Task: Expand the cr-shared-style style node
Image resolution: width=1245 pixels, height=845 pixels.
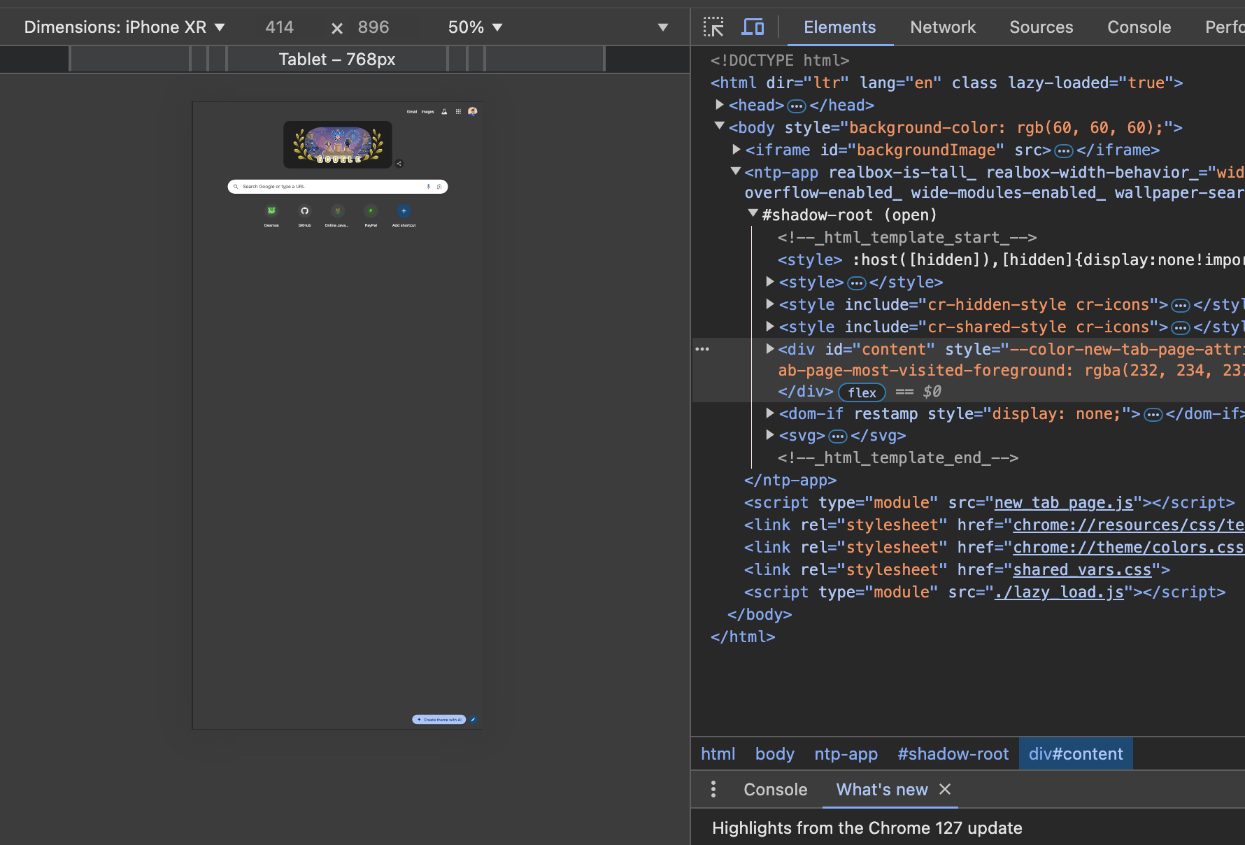Action: [x=770, y=327]
